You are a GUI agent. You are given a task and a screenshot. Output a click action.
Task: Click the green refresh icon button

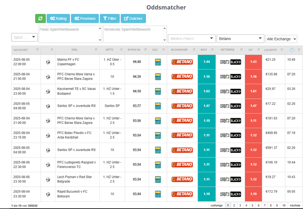click(x=40, y=18)
